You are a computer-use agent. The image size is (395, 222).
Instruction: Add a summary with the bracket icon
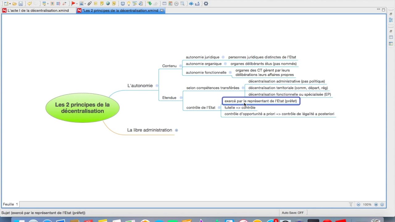(x=58, y=4)
